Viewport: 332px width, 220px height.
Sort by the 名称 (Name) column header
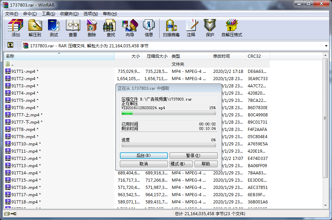tap(59, 56)
